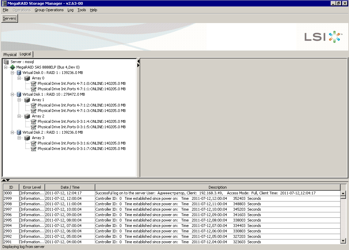Click the MegaRAID SAS 8888ELP controller icon
This screenshot has width=349, height=250.
[13, 67]
